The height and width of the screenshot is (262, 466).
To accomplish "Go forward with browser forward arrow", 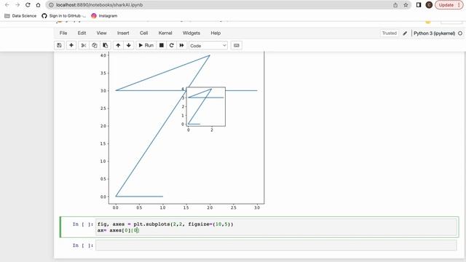I will coord(17,5).
